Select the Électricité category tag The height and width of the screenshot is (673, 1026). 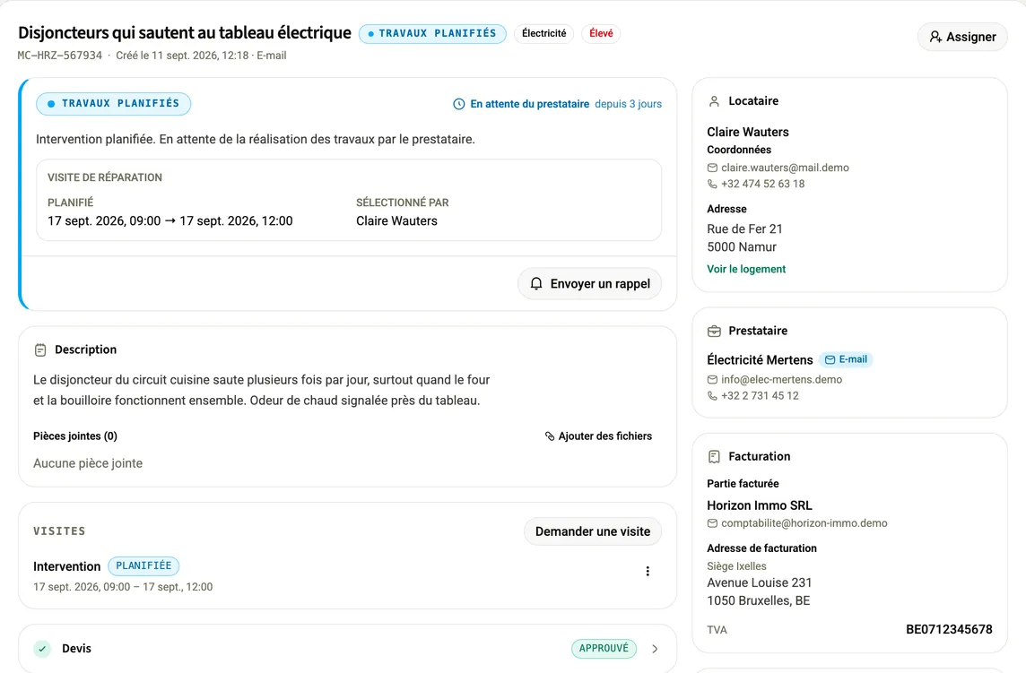tap(543, 33)
